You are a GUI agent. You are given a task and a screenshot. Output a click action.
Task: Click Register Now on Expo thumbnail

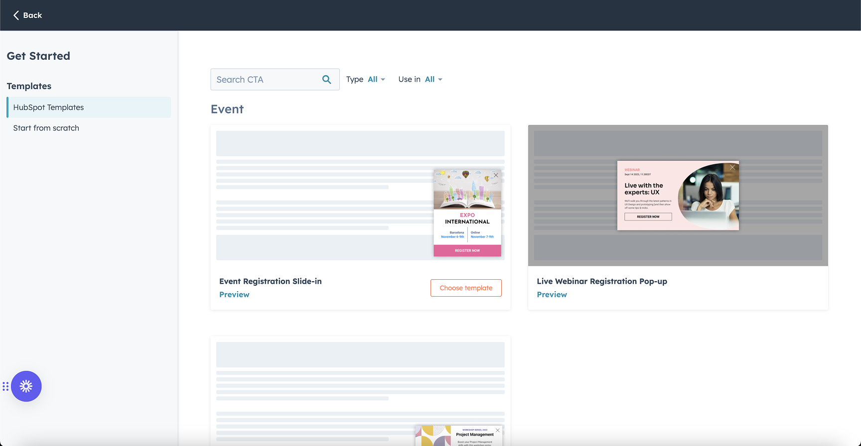click(x=467, y=250)
